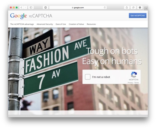Image resolution: width=156 pixels, height=129 pixels.
Task: Open the Resources nav item
Action: click(91, 24)
